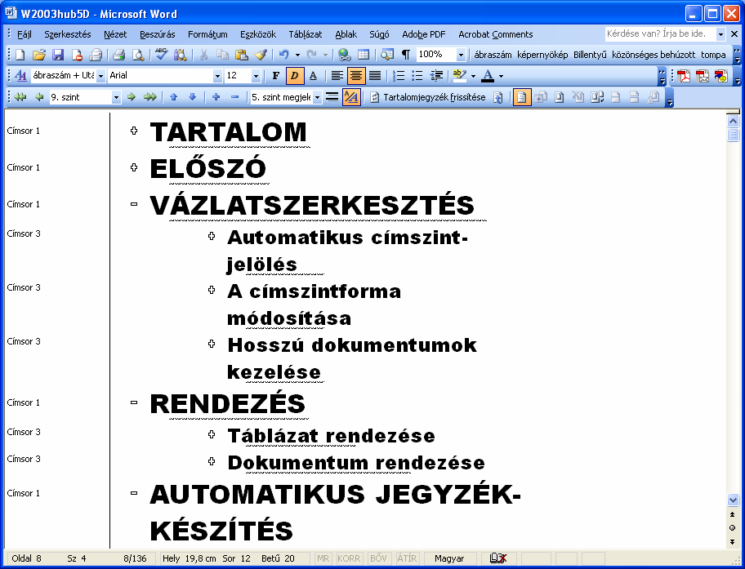The width and height of the screenshot is (745, 569).
Task: Run the ABC spelling check
Action: tap(161, 55)
